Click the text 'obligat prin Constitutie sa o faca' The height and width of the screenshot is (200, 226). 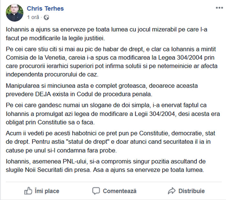[x=50, y=122]
